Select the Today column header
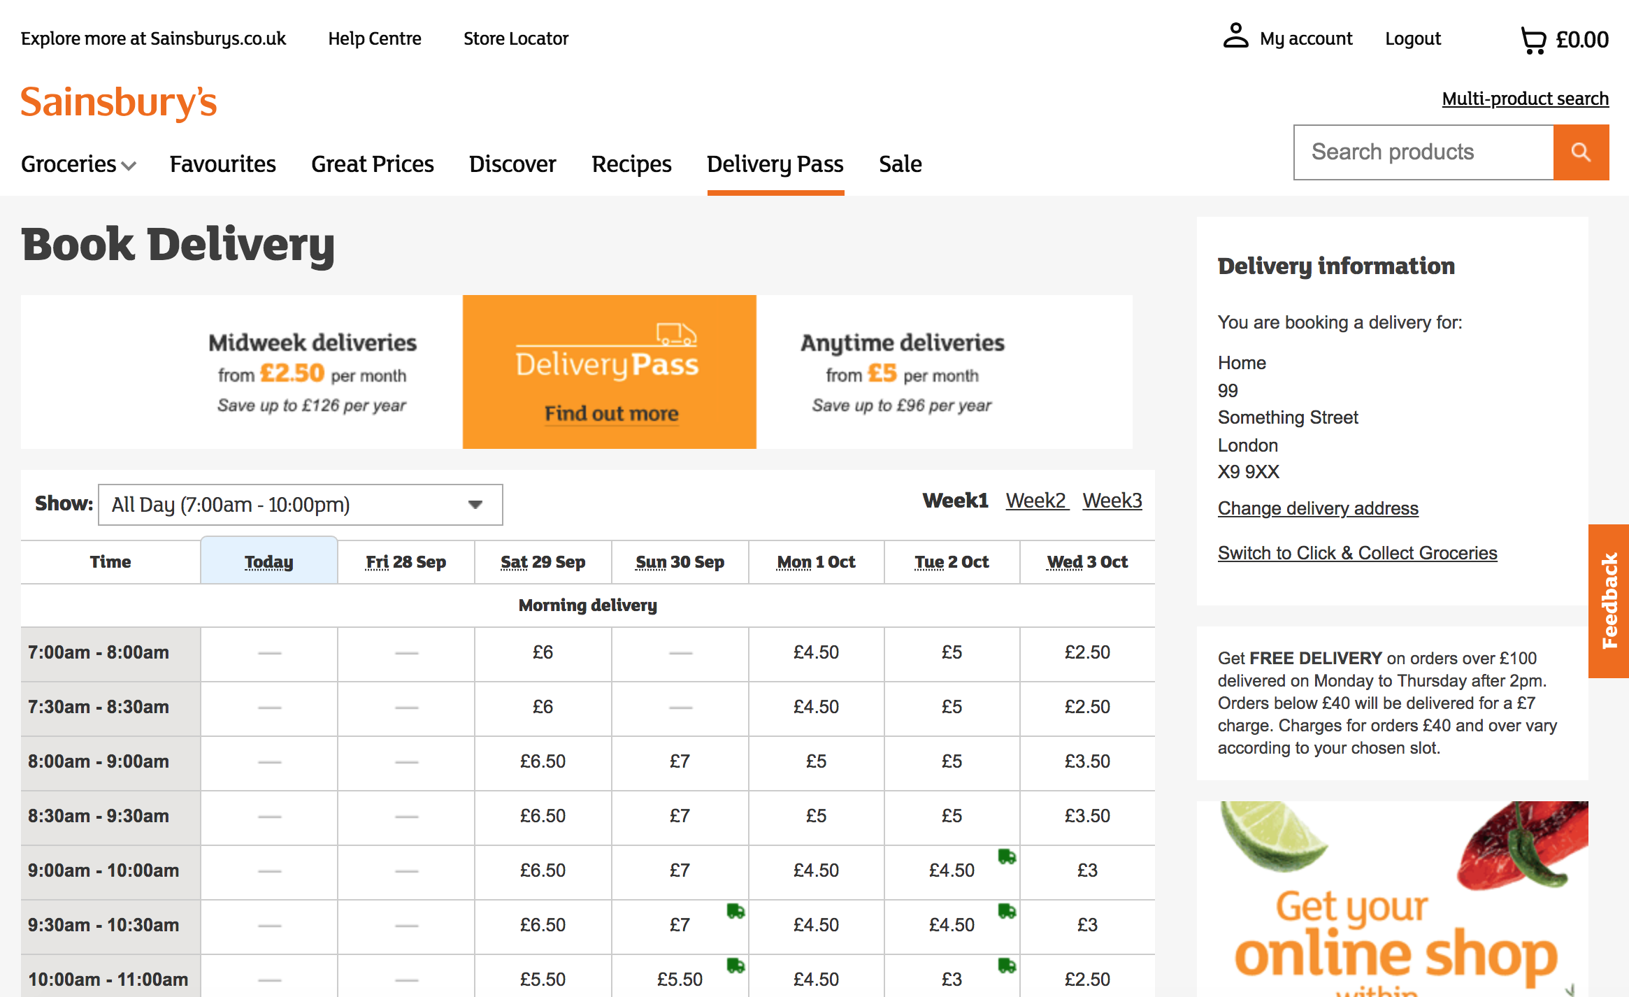This screenshot has width=1629, height=997. point(269,561)
